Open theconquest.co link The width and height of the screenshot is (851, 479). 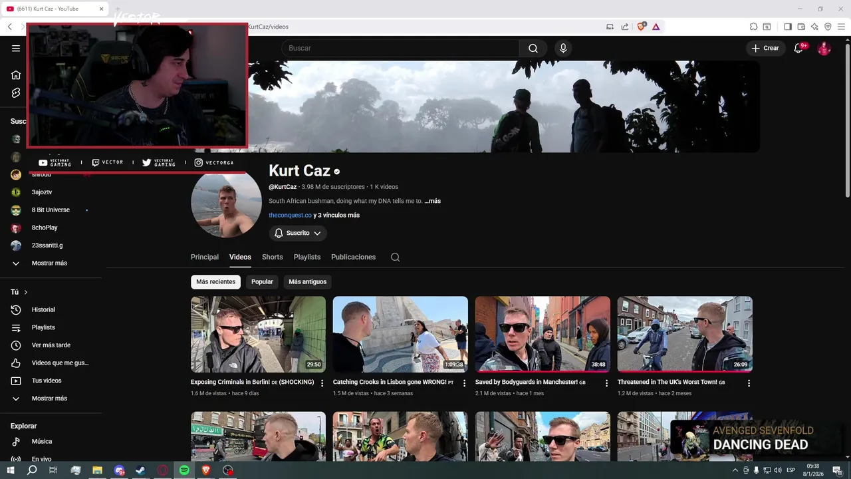[290, 216]
